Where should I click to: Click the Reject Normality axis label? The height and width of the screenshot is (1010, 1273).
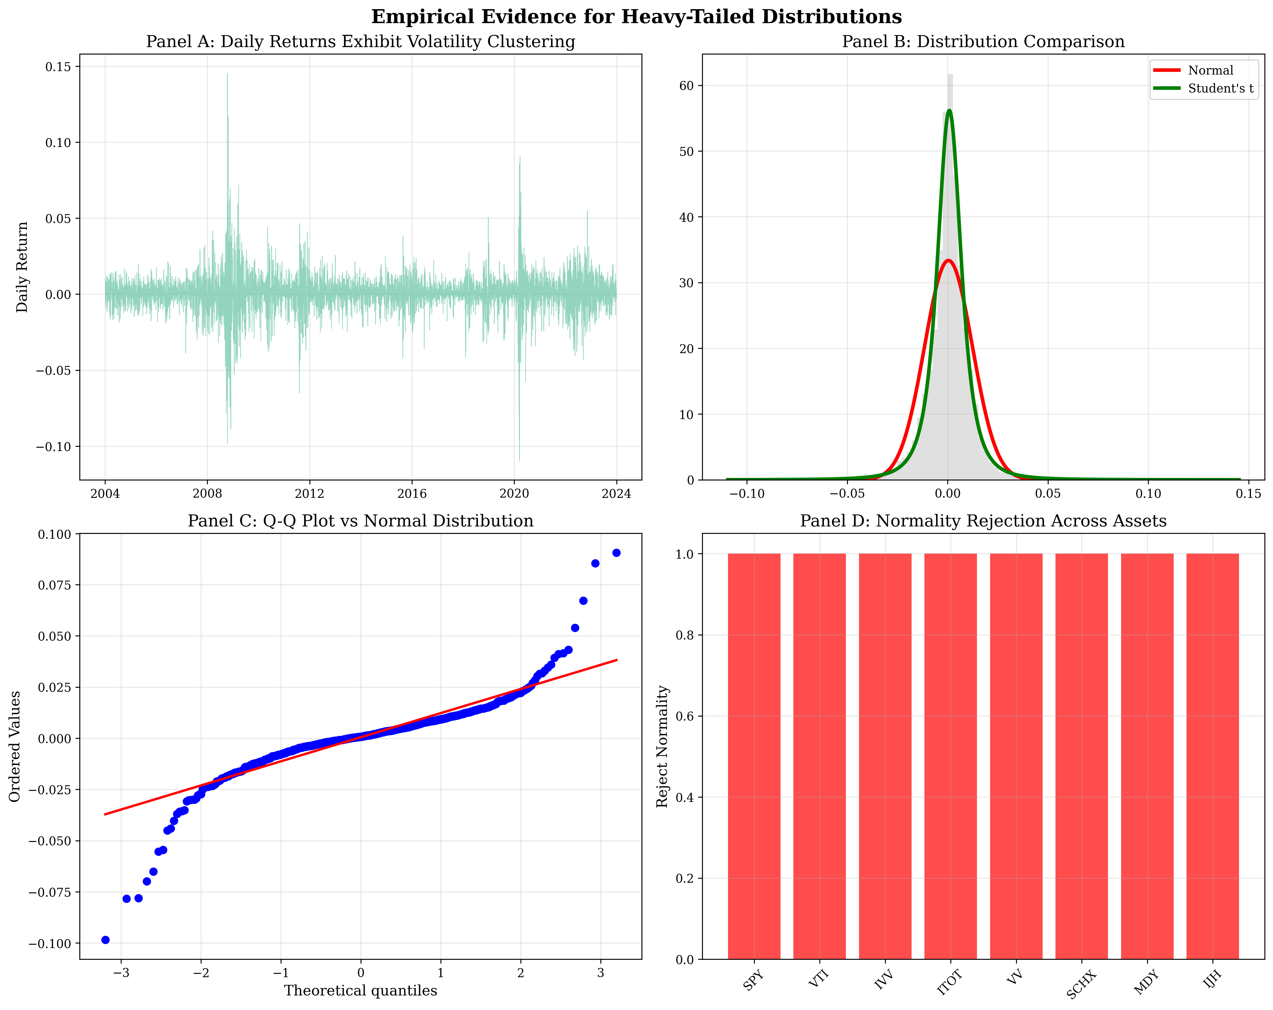(662, 747)
